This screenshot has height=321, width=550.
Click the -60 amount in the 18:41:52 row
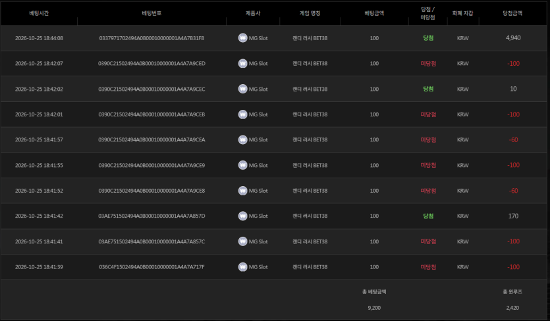513,191
